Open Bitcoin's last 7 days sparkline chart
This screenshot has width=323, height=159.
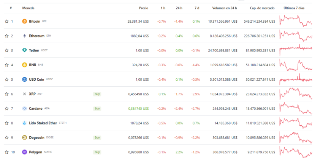(x=296, y=21)
